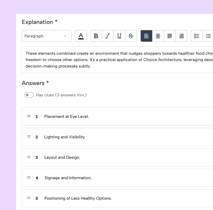Viewport: 213px width, 210px height.
Task: Grab drag handle for Lighting and Visibility
Action: click(29, 137)
